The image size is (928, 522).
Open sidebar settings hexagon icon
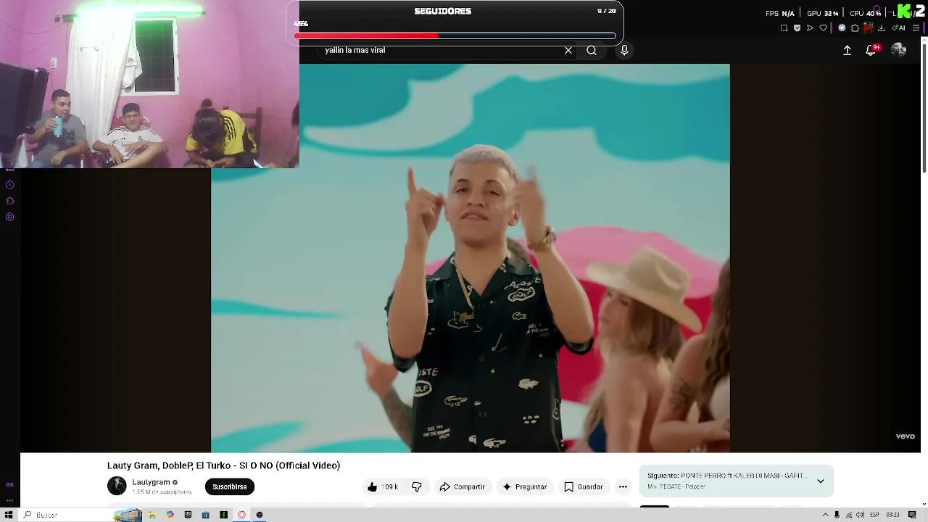pos(10,217)
